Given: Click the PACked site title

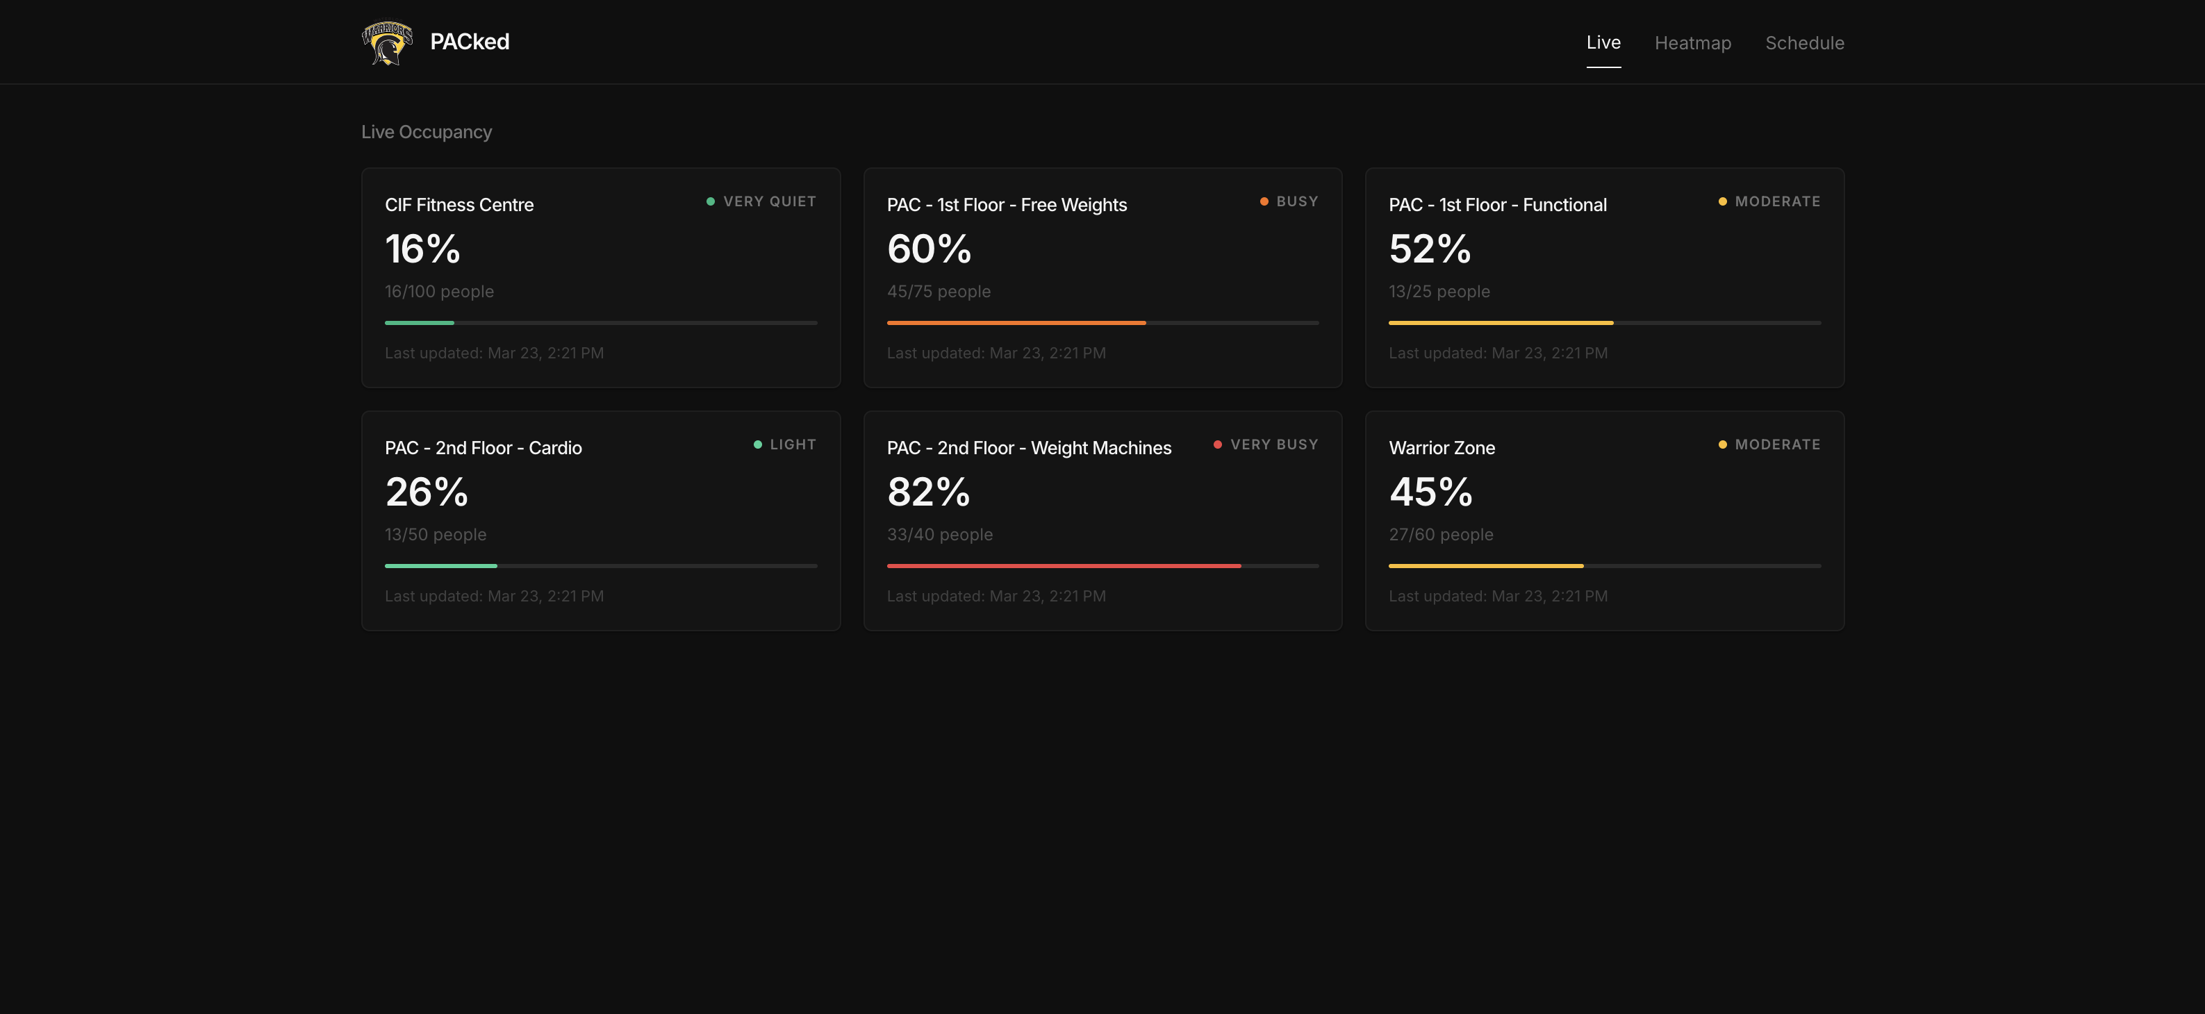Looking at the screenshot, I should 469,42.
